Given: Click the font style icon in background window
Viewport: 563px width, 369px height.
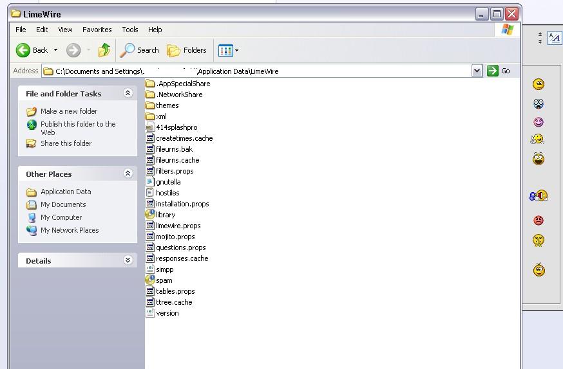Looking at the screenshot, I should click(555, 38).
